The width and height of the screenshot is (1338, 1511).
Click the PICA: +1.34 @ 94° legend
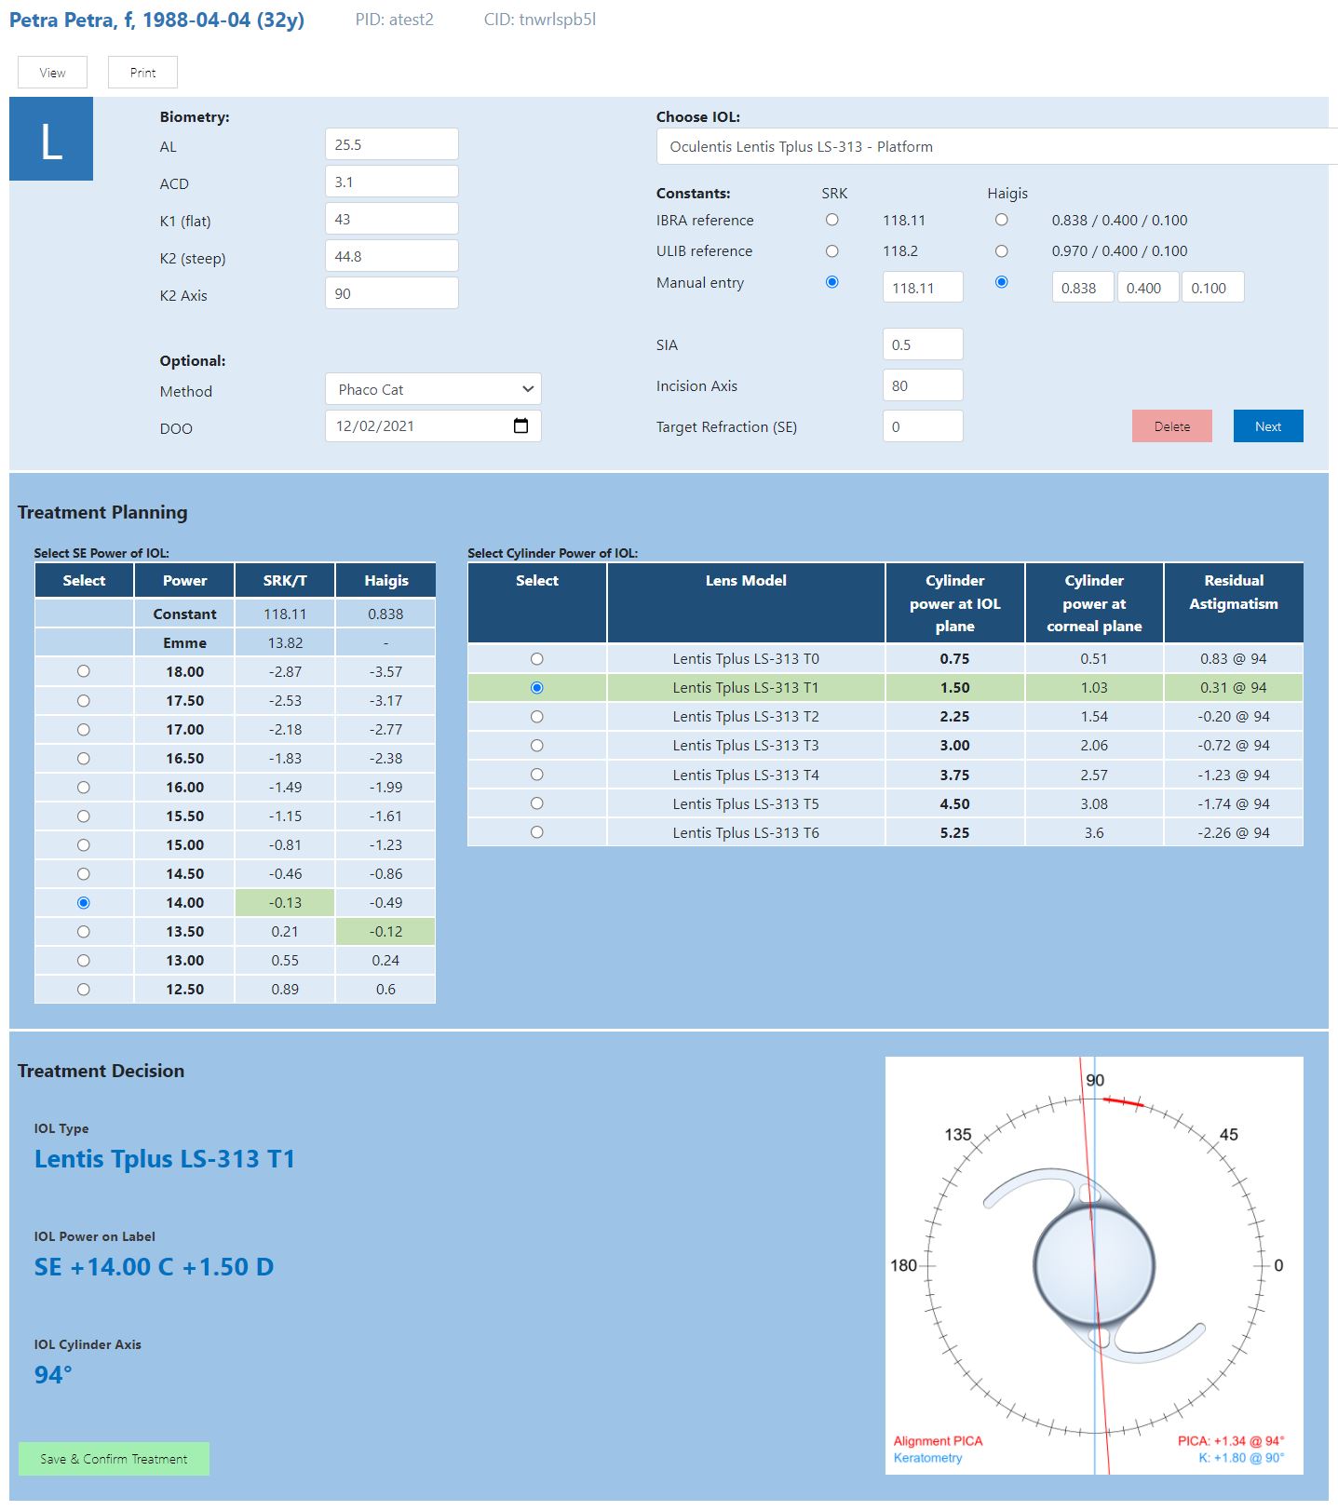pyautogui.click(x=1231, y=1440)
